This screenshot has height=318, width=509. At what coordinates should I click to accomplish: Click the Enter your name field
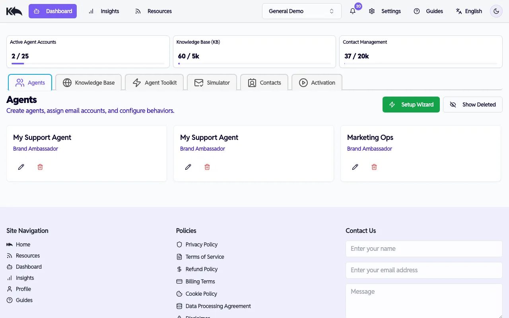[424, 248]
